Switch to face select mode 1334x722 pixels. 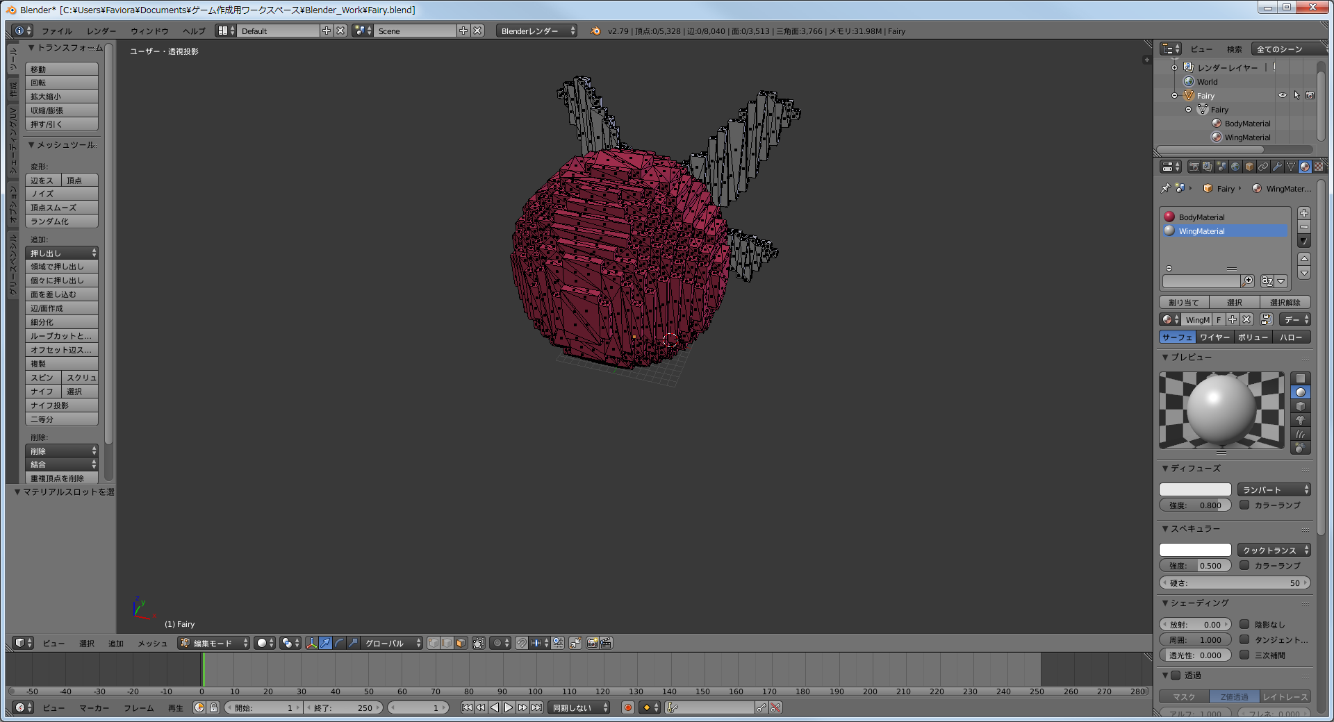pos(461,643)
